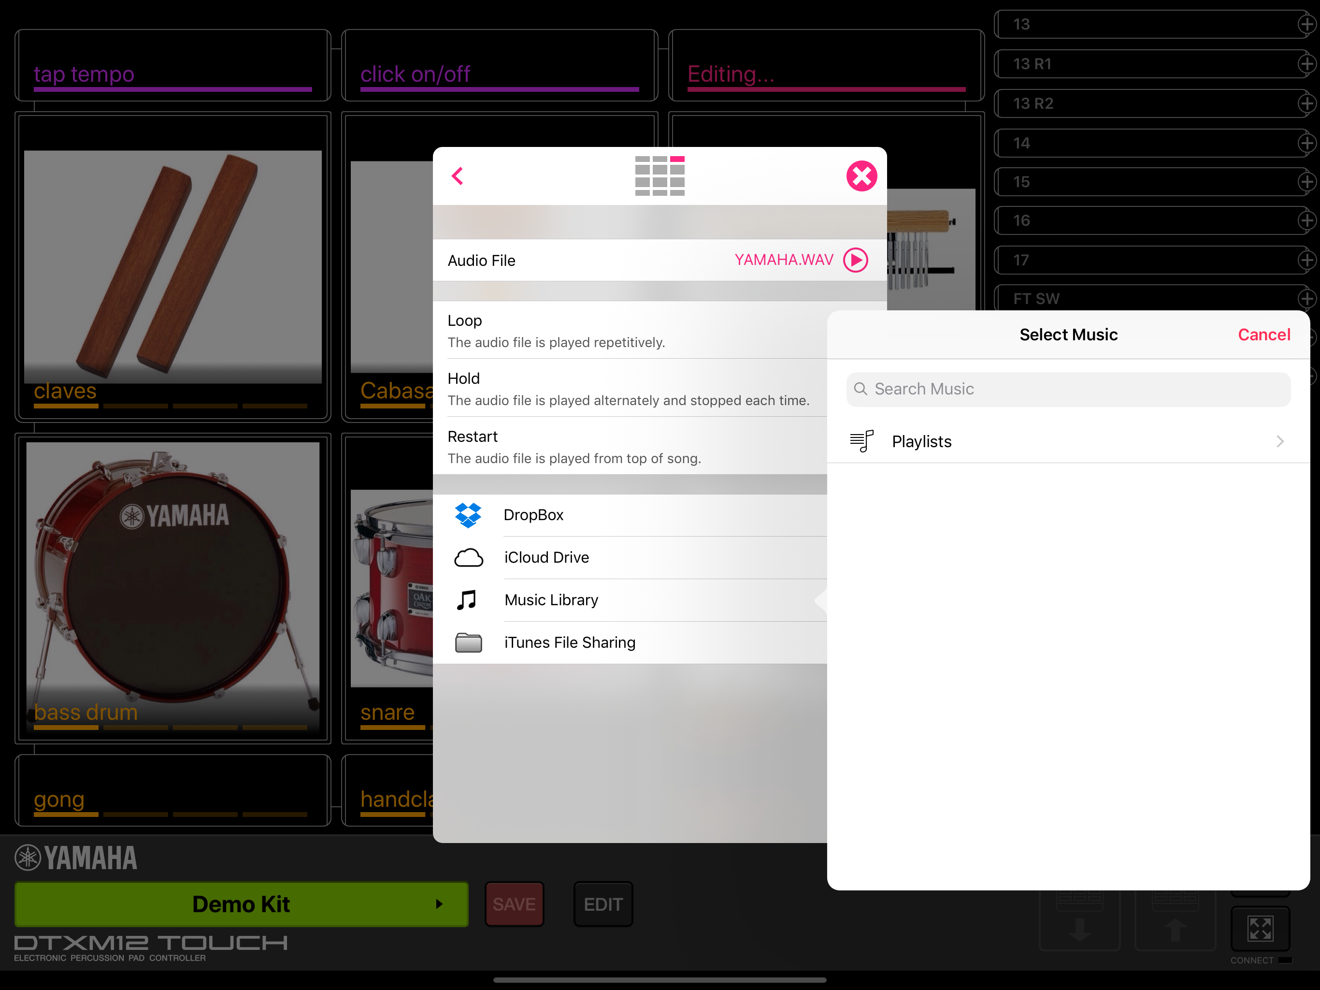Add layer to trigger 13 R1

[1307, 64]
